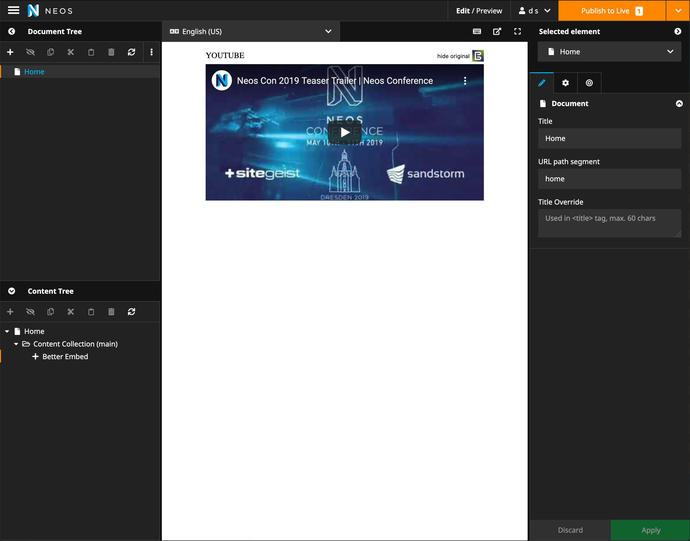Open preview in new window icon
This screenshot has height=541, width=690.
tap(497, 31)
